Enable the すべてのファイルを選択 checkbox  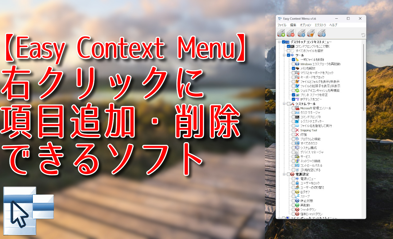coord(288,51)
